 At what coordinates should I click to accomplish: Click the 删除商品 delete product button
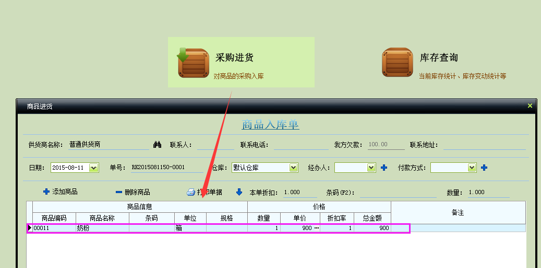coord(133,192)
